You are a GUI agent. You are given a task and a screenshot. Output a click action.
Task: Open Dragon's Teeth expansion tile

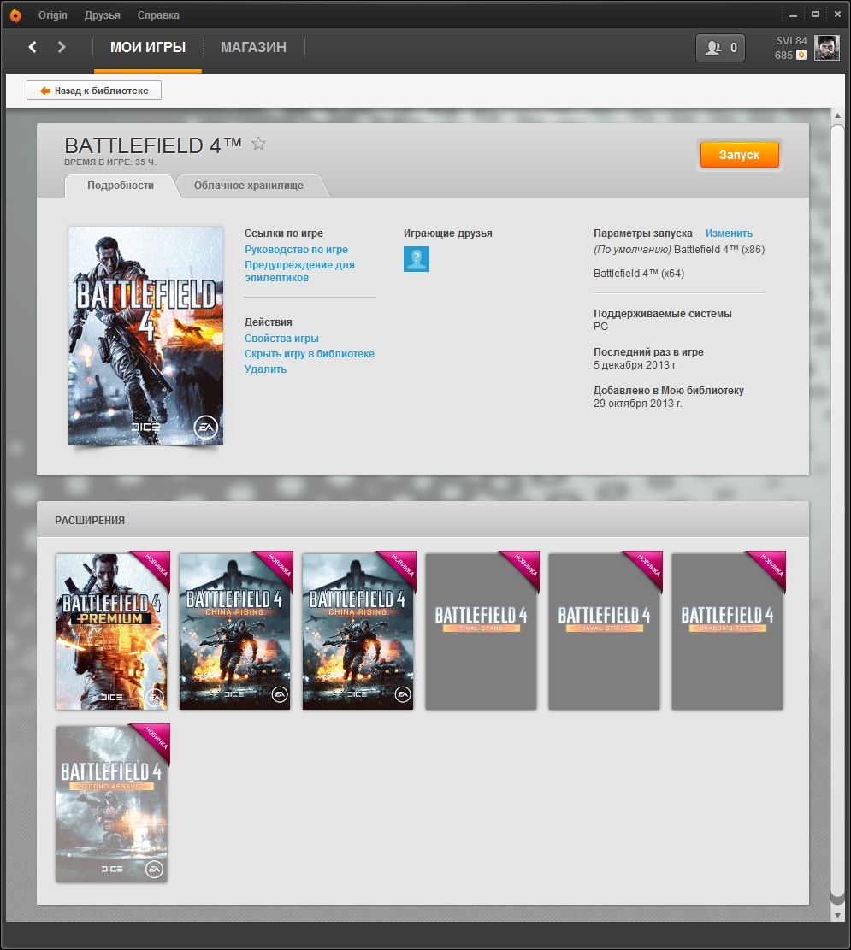pyautogui.click(x=727, y=631)
